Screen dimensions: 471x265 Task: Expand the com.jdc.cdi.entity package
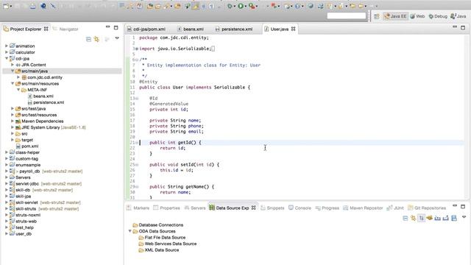pyautogui.click(x=18, y=77)
